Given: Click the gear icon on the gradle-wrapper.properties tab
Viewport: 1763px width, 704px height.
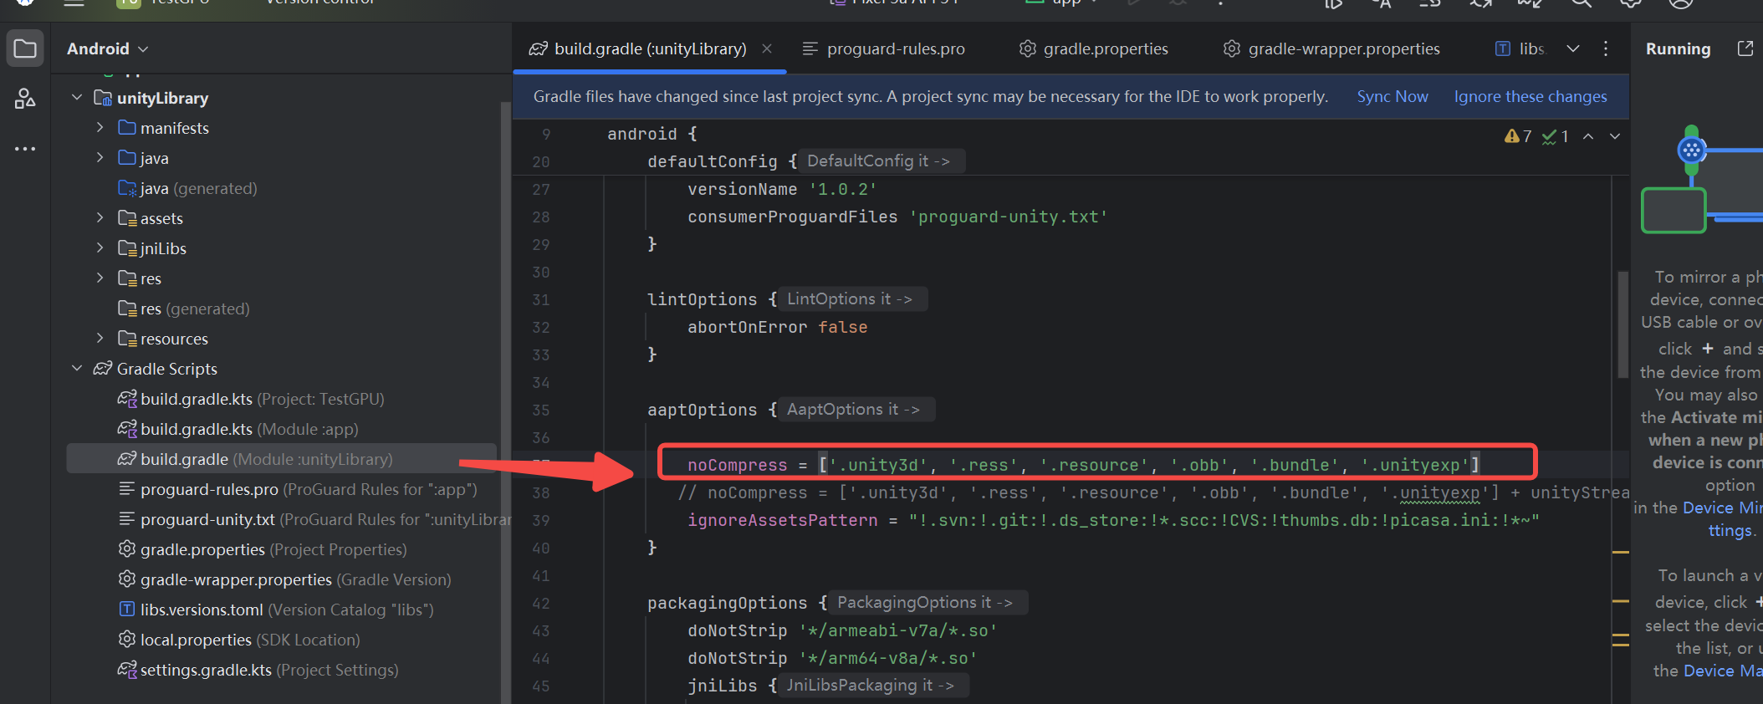Looking at the screenshot, I should pyautogui.click(x=1232, y=48).
